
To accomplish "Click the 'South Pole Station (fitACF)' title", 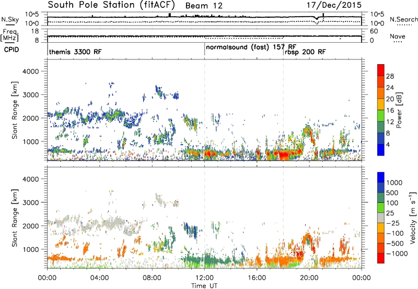I will point(111,5).
